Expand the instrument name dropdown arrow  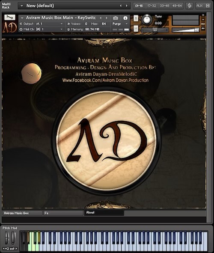(x=22, y=18)
